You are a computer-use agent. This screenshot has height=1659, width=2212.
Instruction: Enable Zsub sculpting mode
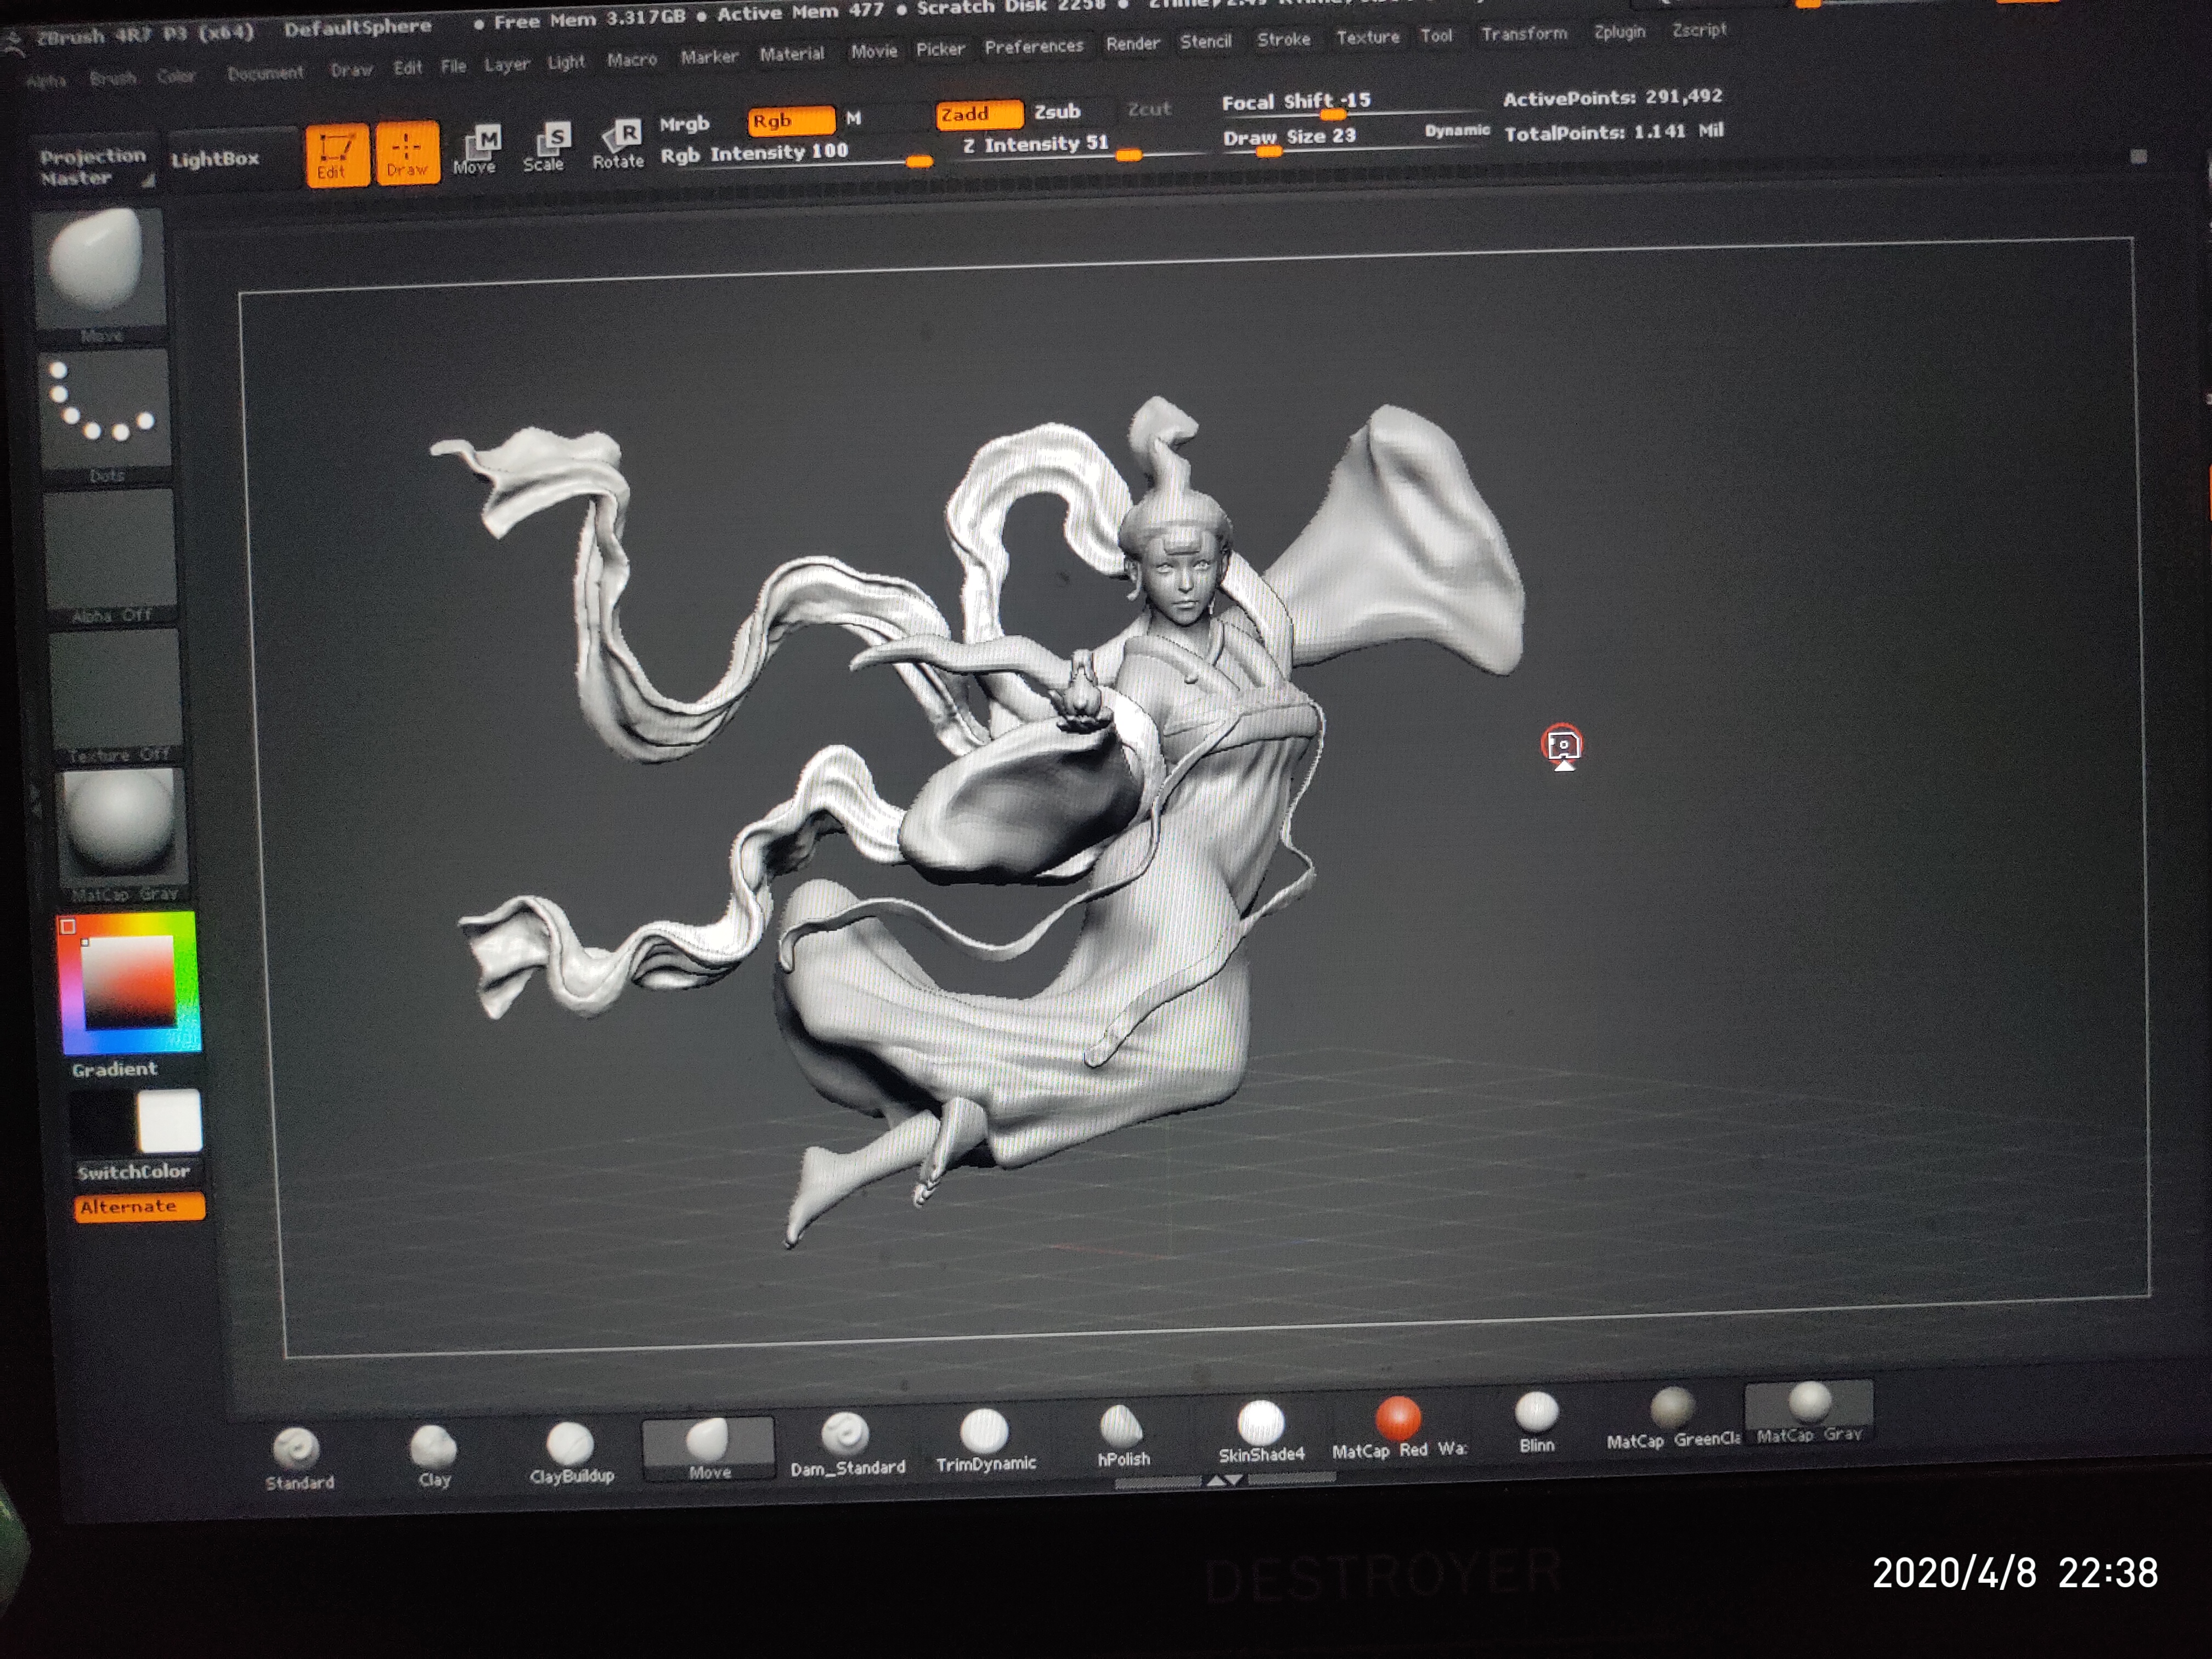point(1056,111)
